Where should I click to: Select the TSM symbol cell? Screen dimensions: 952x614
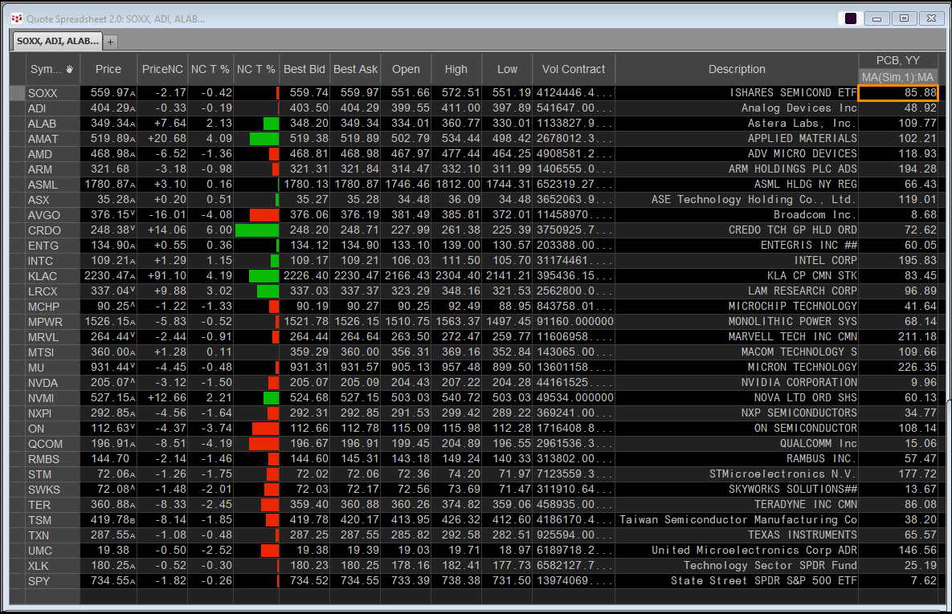pos(52,520)
